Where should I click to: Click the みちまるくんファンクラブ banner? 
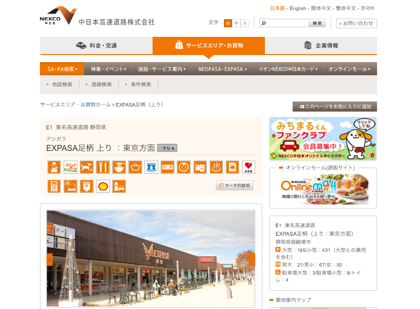click(x=323, y=139)
